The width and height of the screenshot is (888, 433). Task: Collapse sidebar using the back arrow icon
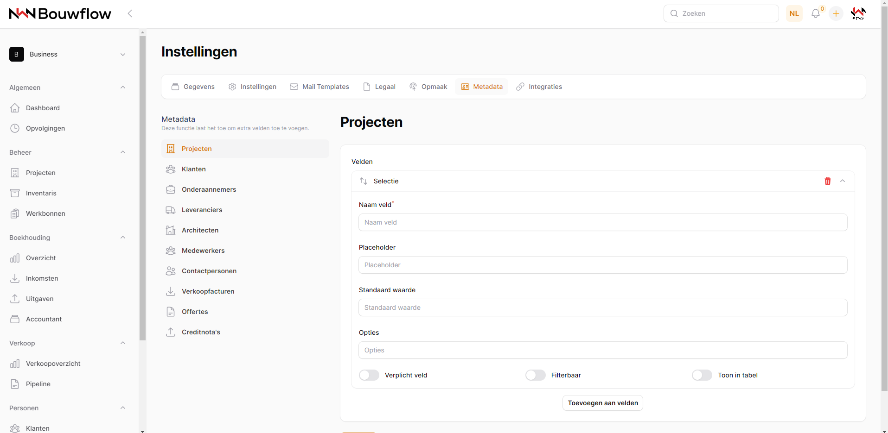click(x=130, y=14)
